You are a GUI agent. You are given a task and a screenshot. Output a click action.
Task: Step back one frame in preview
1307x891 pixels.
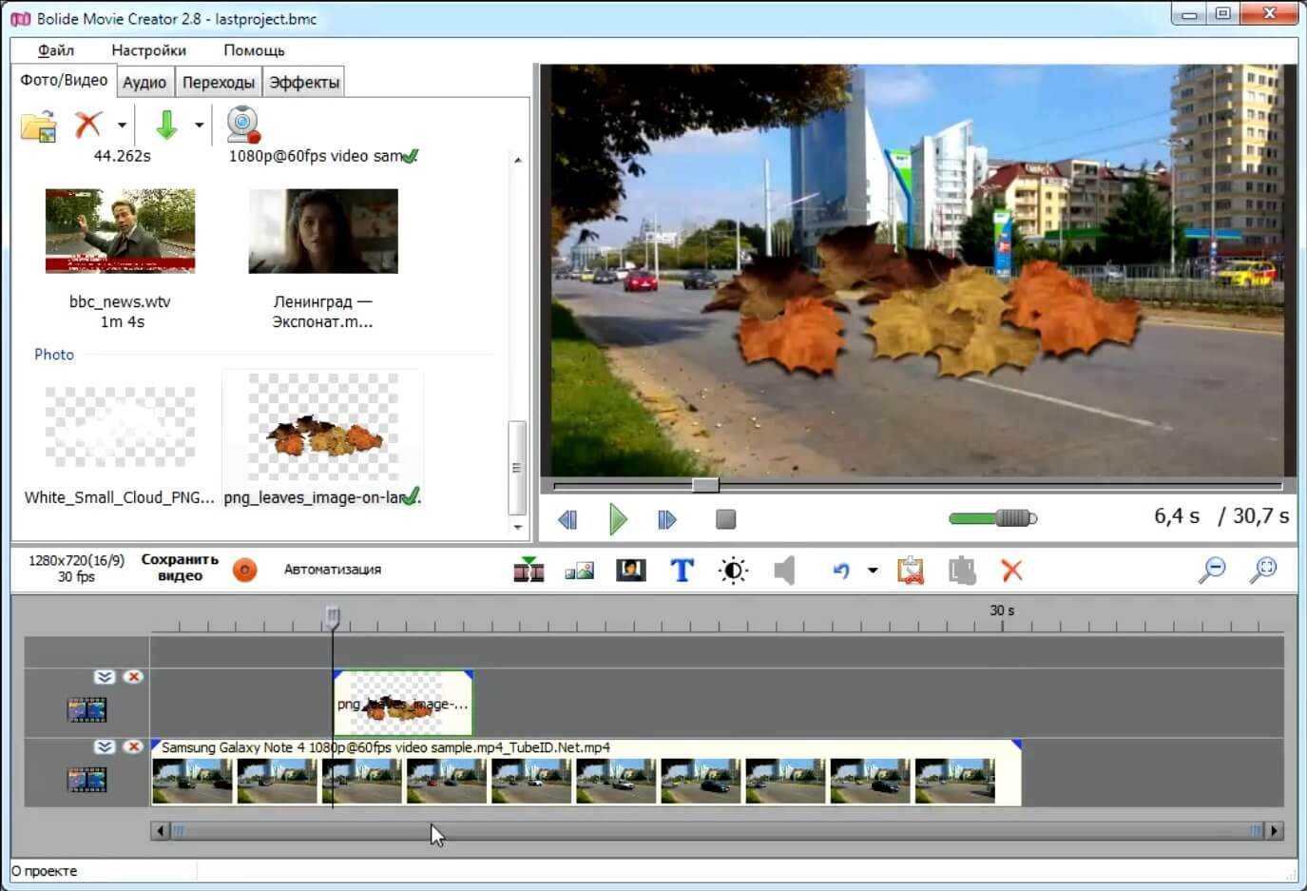point(567,520)
